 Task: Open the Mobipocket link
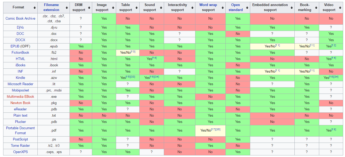point(20,90)
